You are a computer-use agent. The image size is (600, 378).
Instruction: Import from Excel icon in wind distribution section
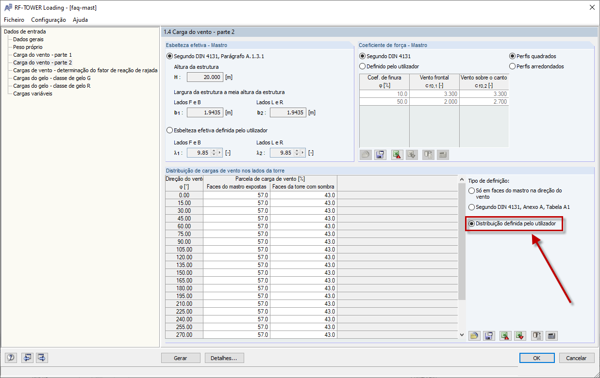520,336
